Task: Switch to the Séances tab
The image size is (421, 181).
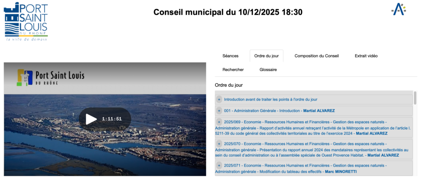Action: tap(230, 56)
